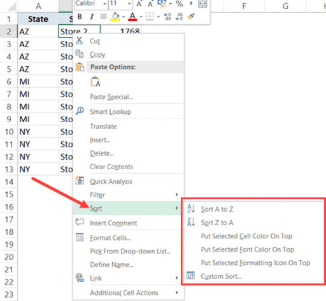
Task: Open the Calibri font name dropdown
Action: tap(104, 4)
